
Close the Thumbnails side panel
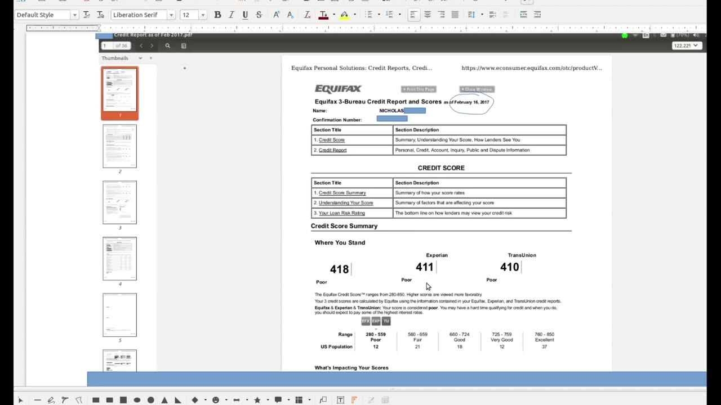coord(150,58)
